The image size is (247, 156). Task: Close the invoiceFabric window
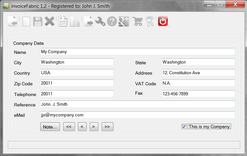(235, 5)
